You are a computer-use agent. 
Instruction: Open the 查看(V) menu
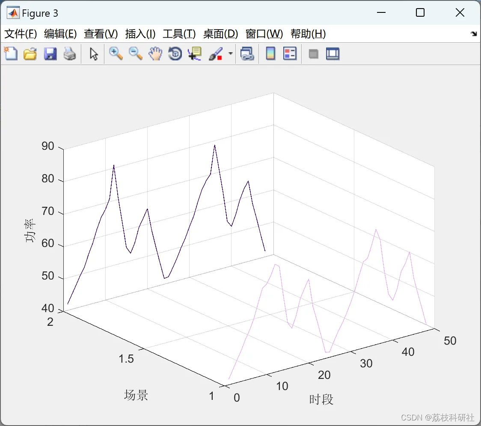(x=101, y=34)
